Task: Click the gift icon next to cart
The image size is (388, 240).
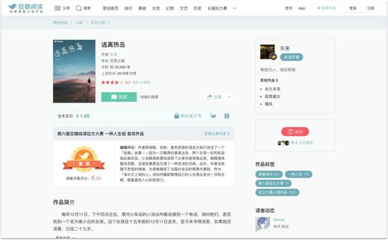Action: click(x=226, y=116)
